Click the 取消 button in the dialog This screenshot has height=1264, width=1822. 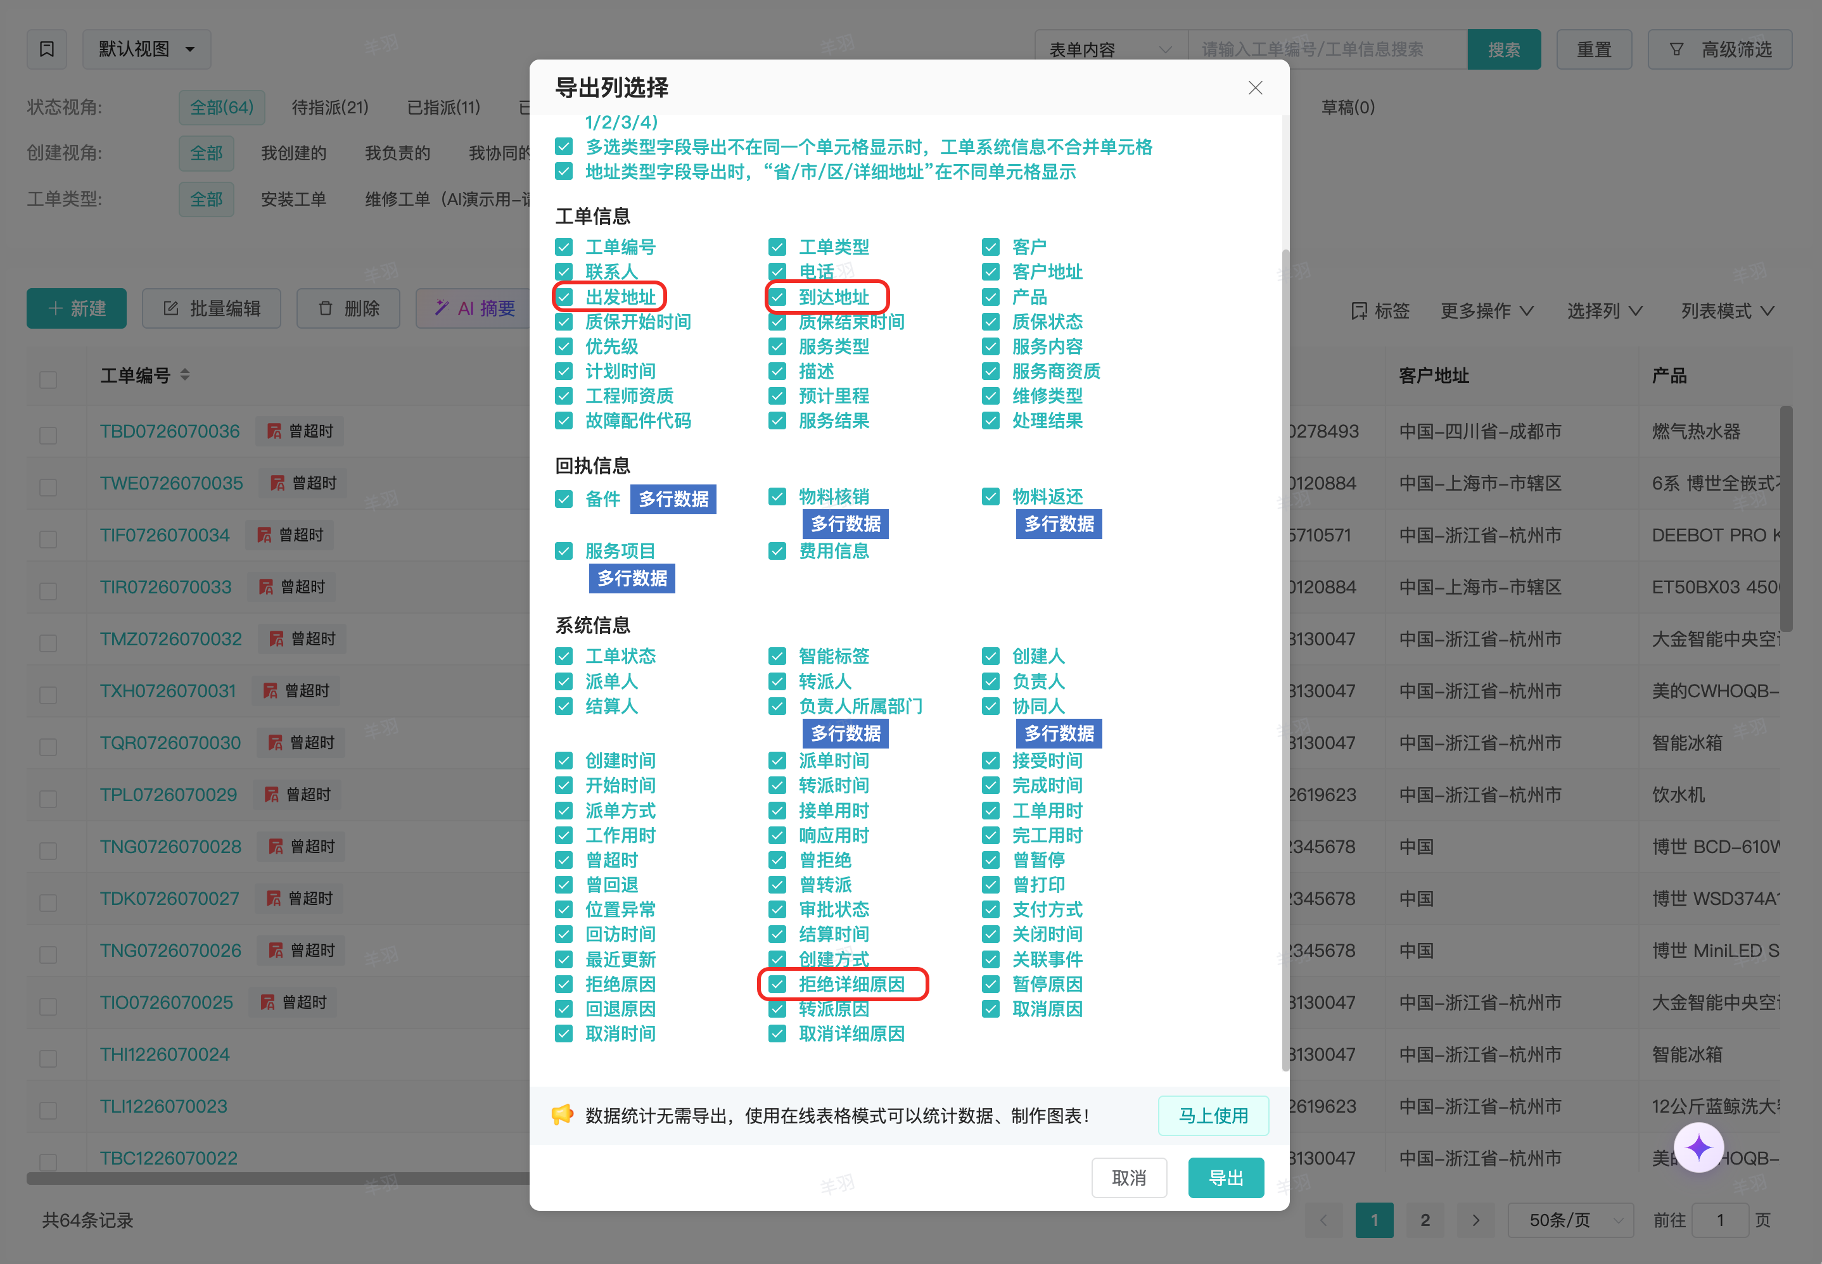[x=1129, y=1178]
